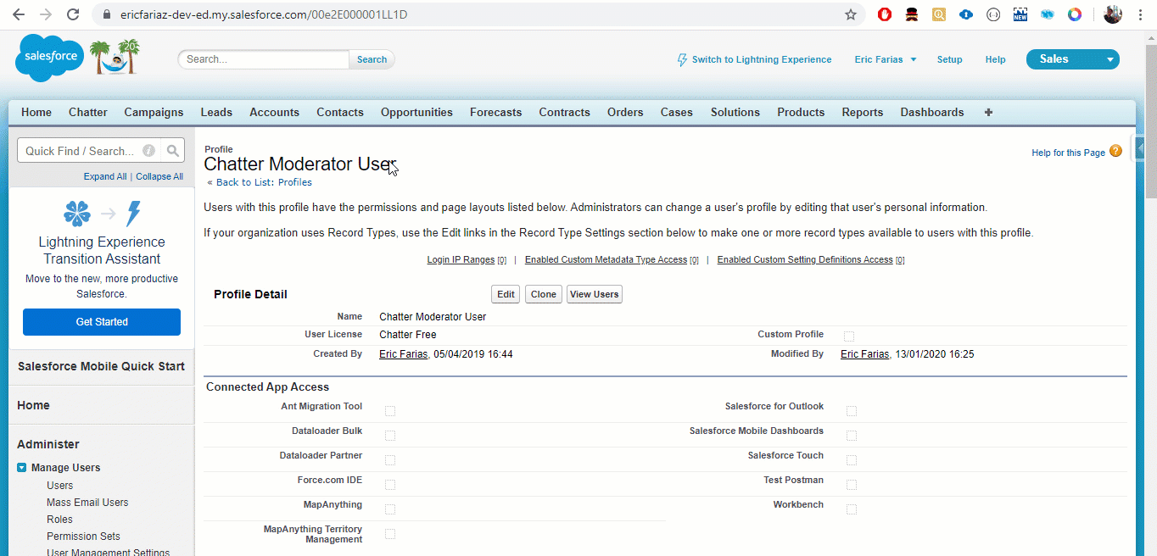Click the Salesforce cloud logo
Image resolution: width=1157 pixels, height=556 pixels.
click(x=50, y=58)
